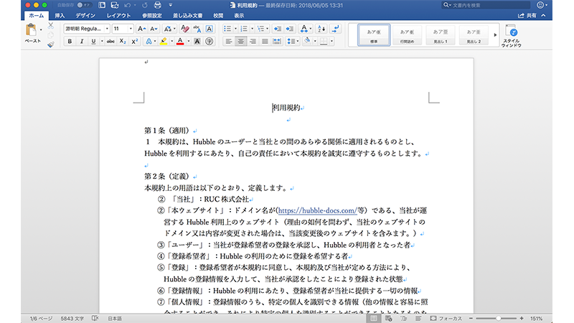Switch to Draft view in status bar
Image resolution: width=574 pixels, height=323 pixels.
(x=418, y=318)
